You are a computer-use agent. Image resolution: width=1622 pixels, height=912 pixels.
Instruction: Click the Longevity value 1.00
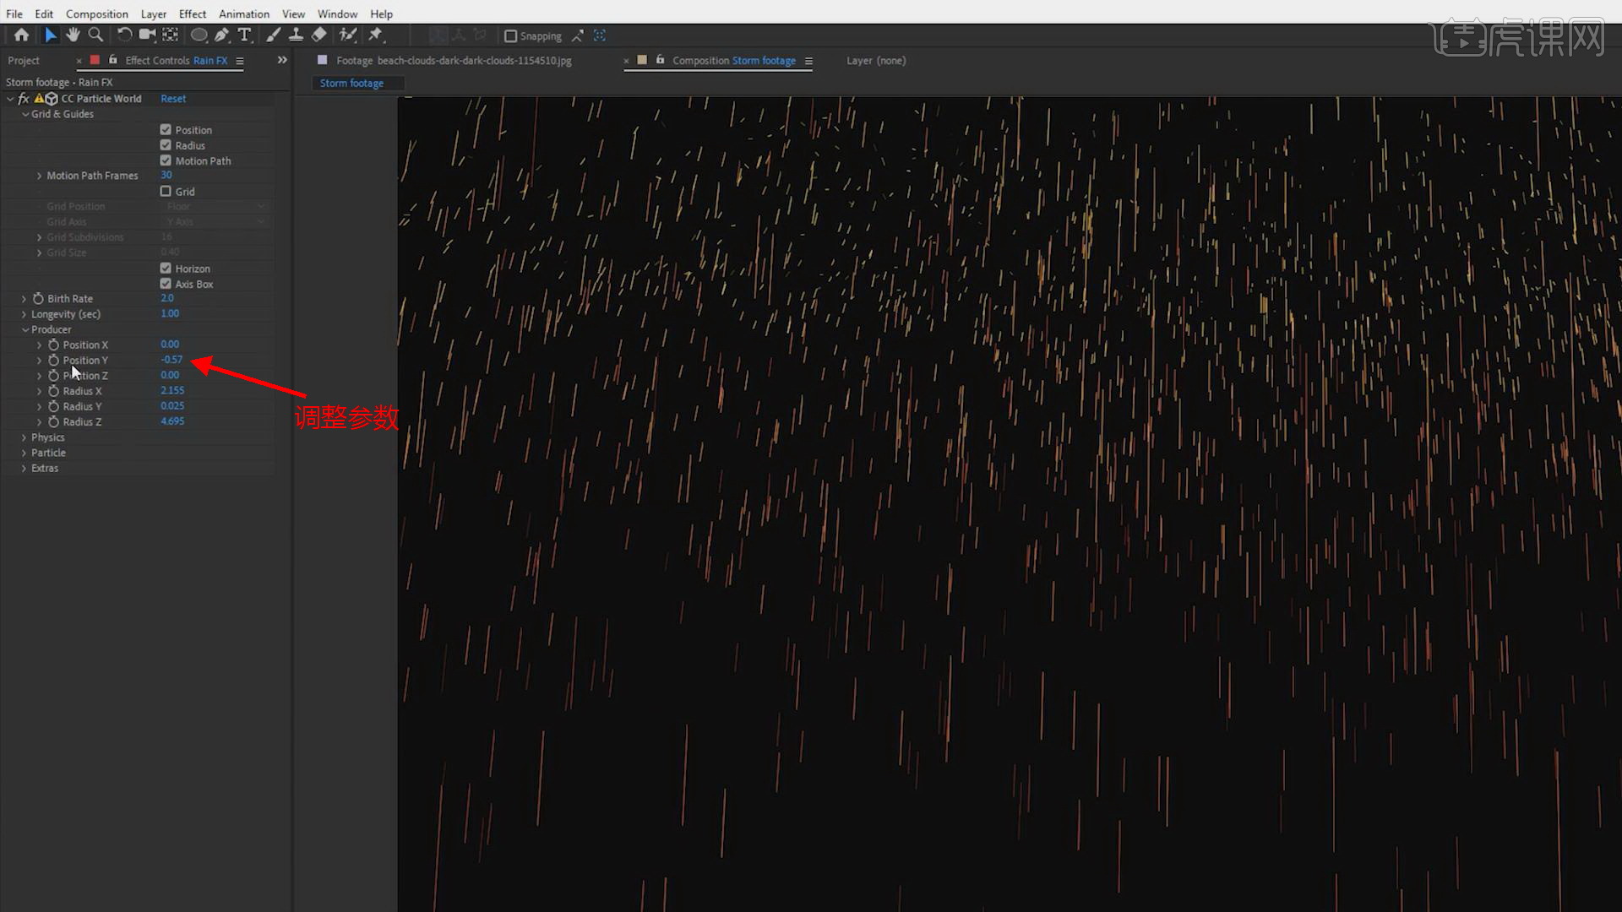[x=170, y=314]
